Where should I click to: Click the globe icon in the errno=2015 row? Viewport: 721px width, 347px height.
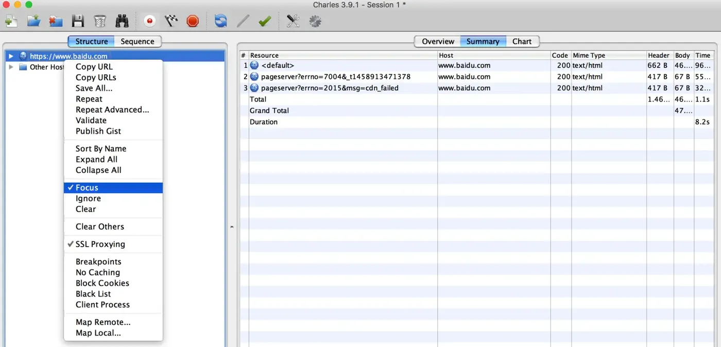coord(254,88)
